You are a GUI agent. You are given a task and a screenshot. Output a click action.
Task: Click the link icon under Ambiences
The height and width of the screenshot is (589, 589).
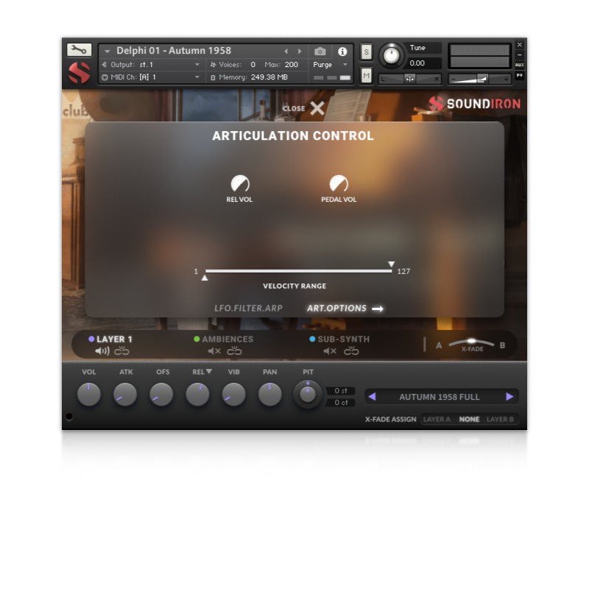pyautogui.click(x=234, y=351)
